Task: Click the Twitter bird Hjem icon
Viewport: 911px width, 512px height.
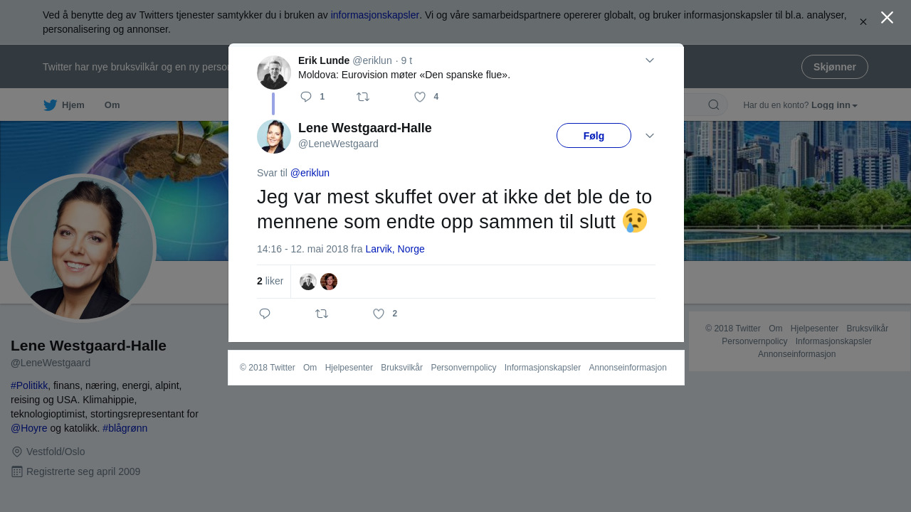Action: 50,105
